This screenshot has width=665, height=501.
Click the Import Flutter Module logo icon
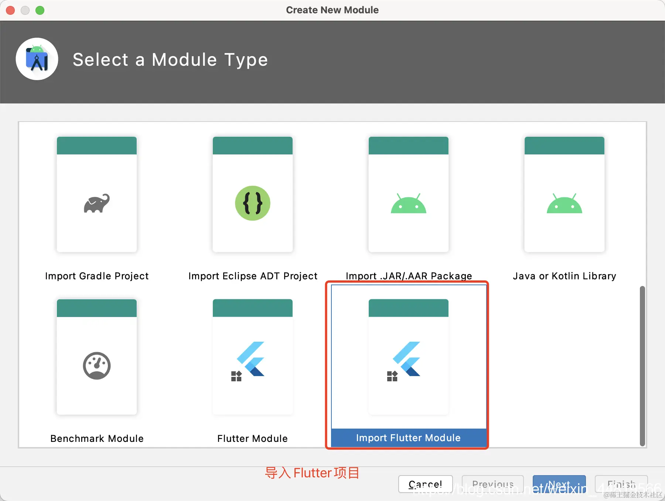(404, 361)
